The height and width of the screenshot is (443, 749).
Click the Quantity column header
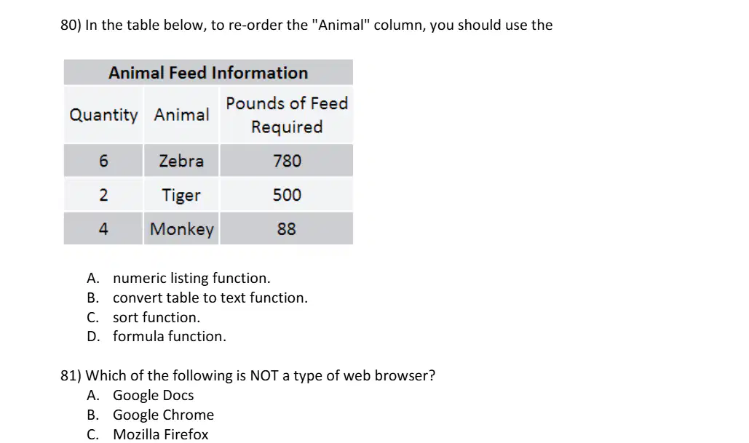(x=103, y=115)
